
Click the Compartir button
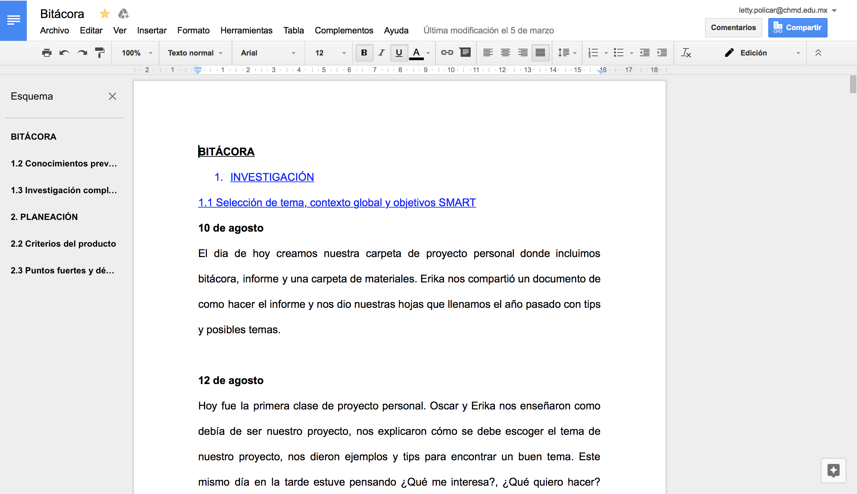tap(797, 27)
